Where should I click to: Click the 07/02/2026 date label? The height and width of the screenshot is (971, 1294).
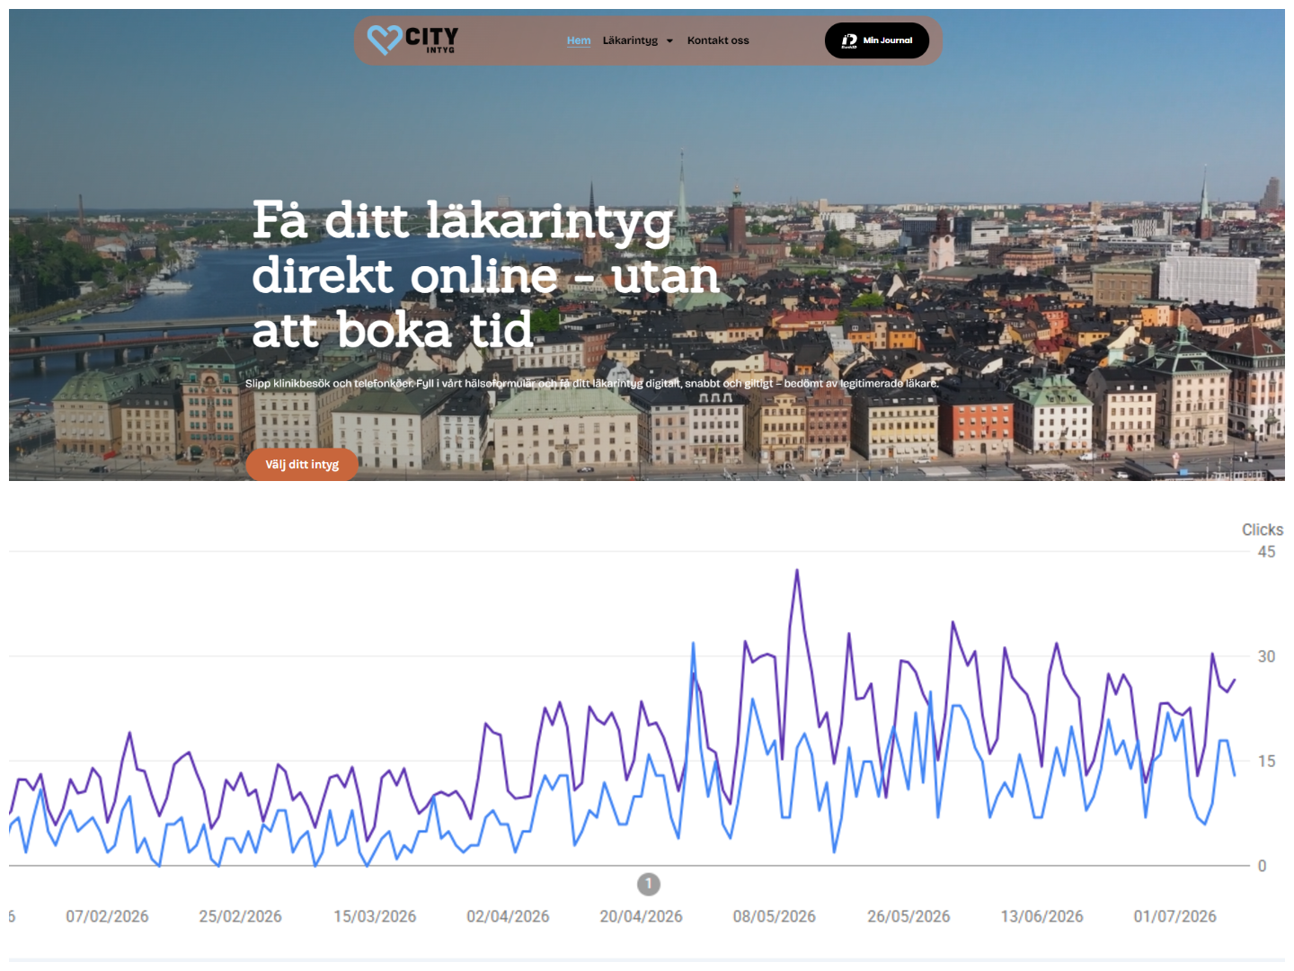coord(107,916)
